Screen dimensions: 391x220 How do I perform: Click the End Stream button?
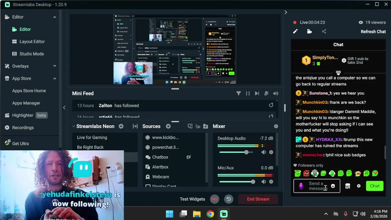click(258, 199)
